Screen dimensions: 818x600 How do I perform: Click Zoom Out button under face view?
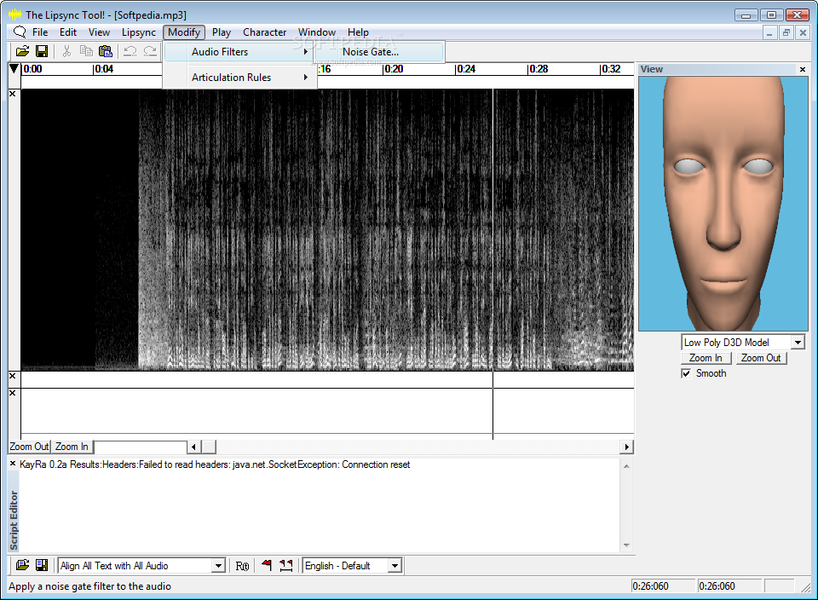[x=761, y=358]
